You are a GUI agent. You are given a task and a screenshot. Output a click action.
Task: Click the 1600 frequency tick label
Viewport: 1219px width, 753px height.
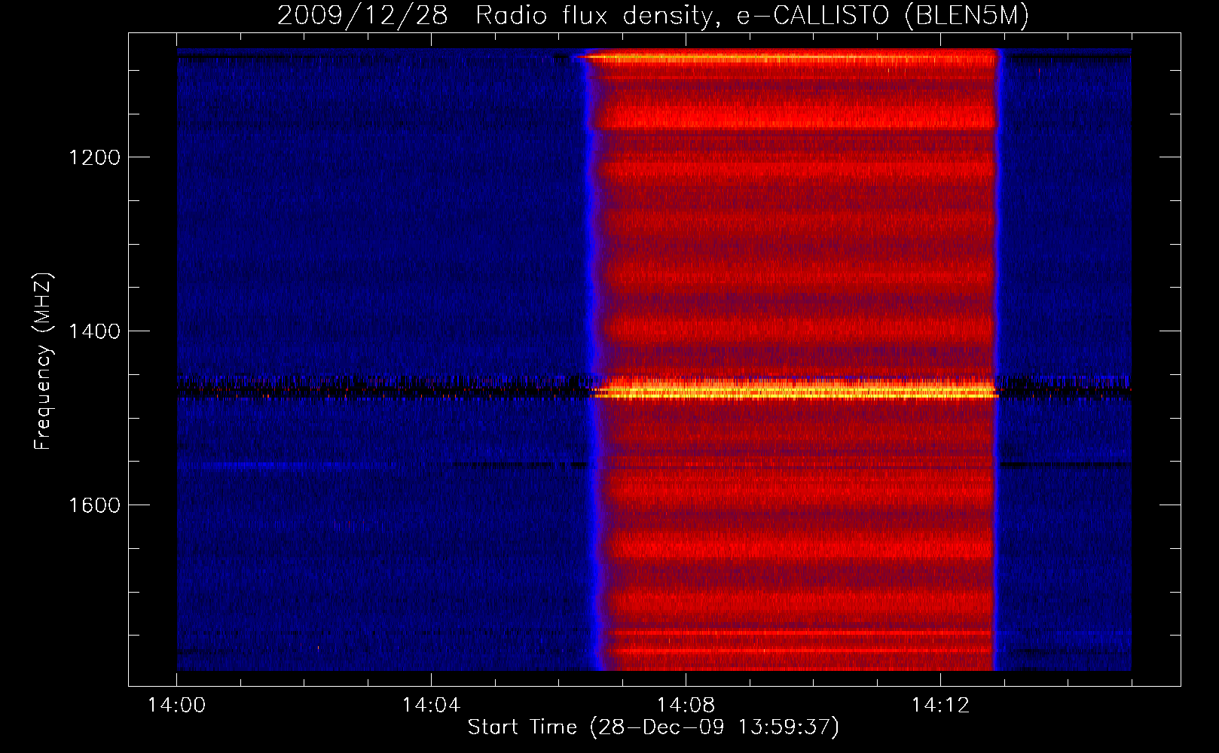(94, 505)
